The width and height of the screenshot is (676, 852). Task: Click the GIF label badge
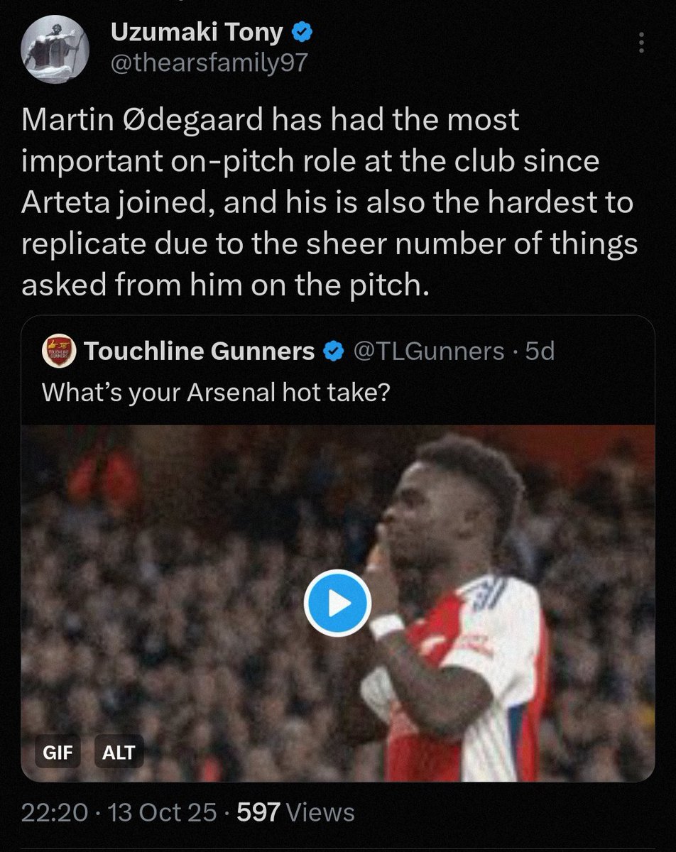[x=58, y=752]
